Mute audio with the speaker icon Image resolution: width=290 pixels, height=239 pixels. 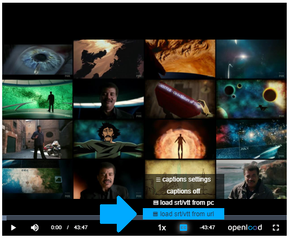click(x=35, y=228)
